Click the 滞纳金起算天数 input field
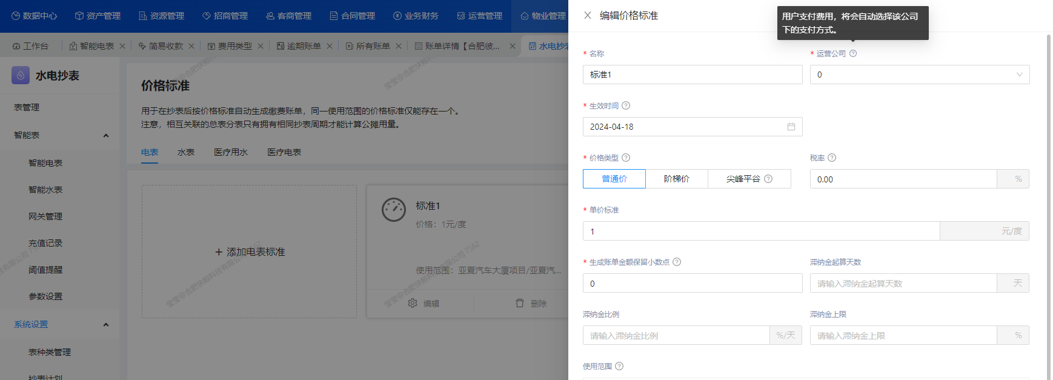1053x380 pixels. tap(903, 283)
